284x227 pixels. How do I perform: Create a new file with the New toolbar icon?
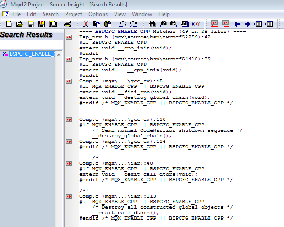[x=9, y=24]
